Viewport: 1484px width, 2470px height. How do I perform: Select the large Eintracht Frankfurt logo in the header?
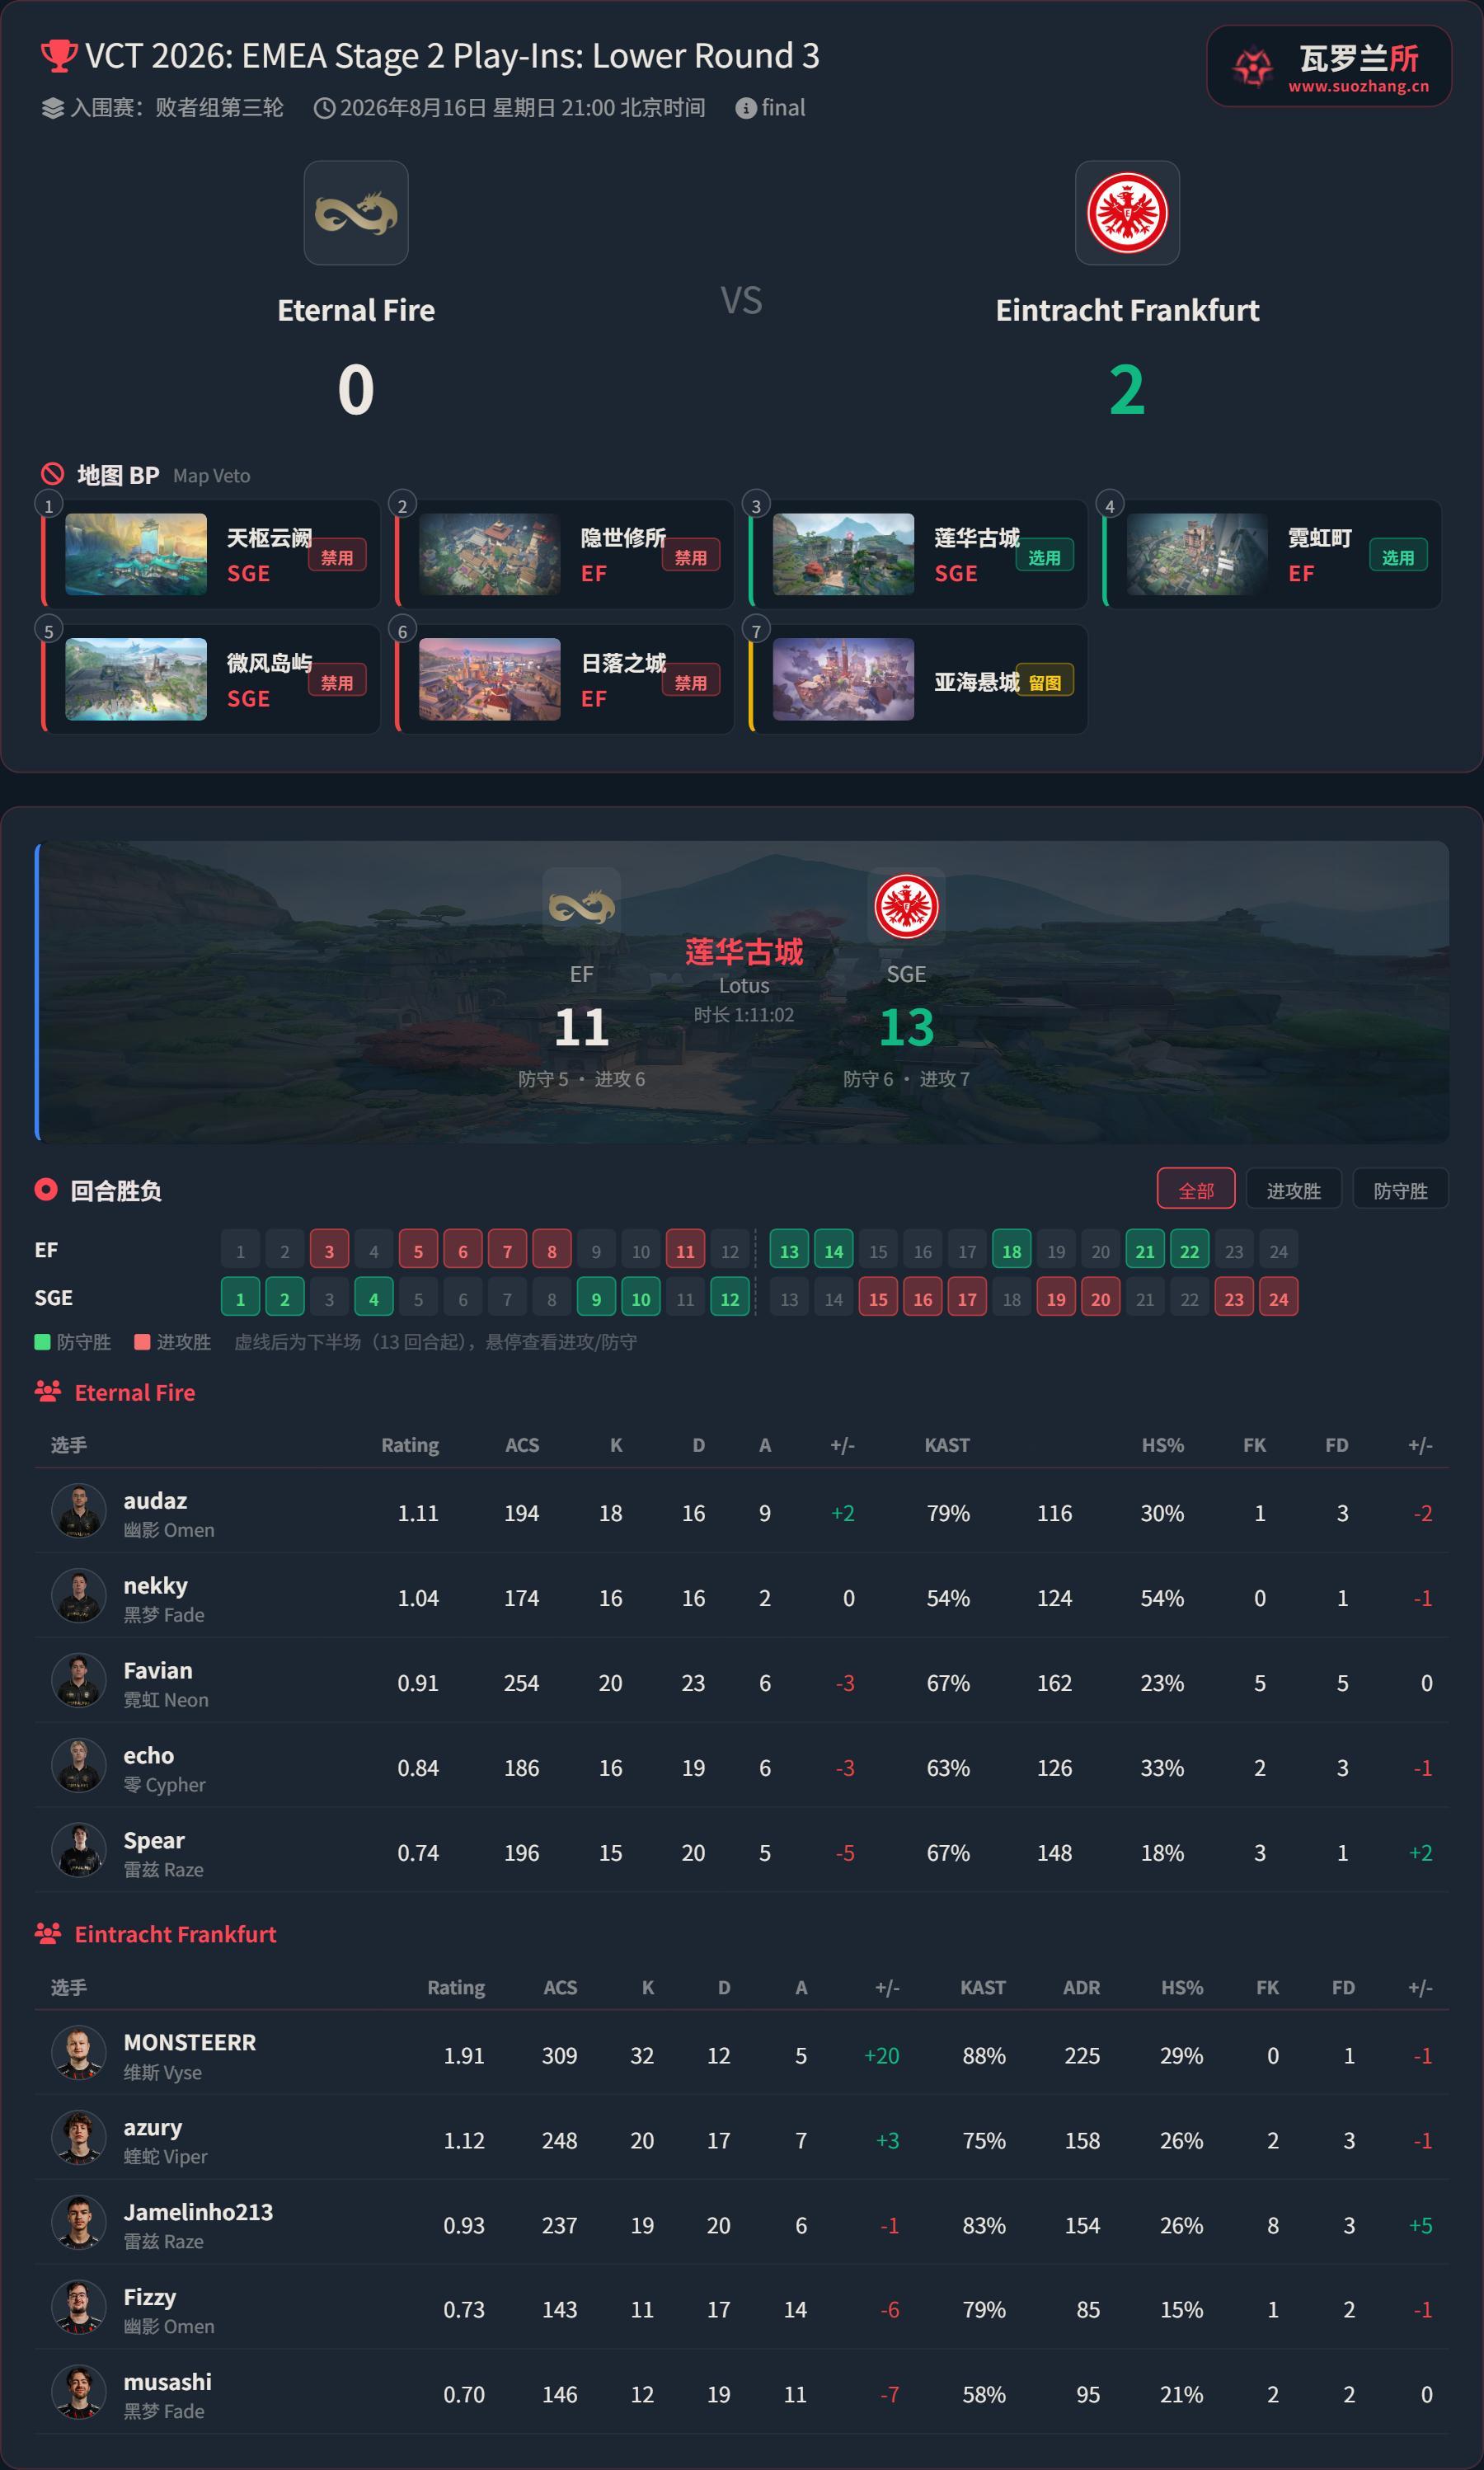click(1127, 213)
